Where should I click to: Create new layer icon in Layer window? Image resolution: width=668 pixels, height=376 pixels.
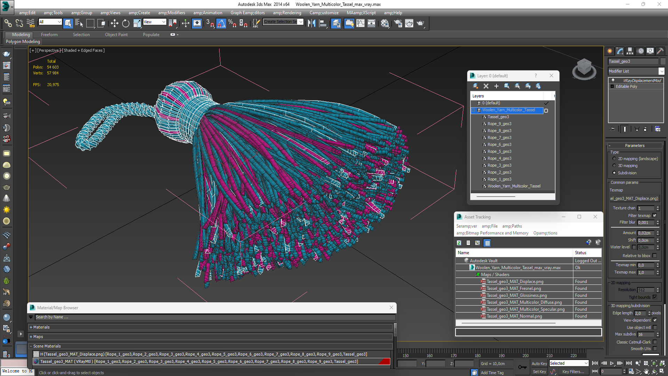click(x=475, y=86)
